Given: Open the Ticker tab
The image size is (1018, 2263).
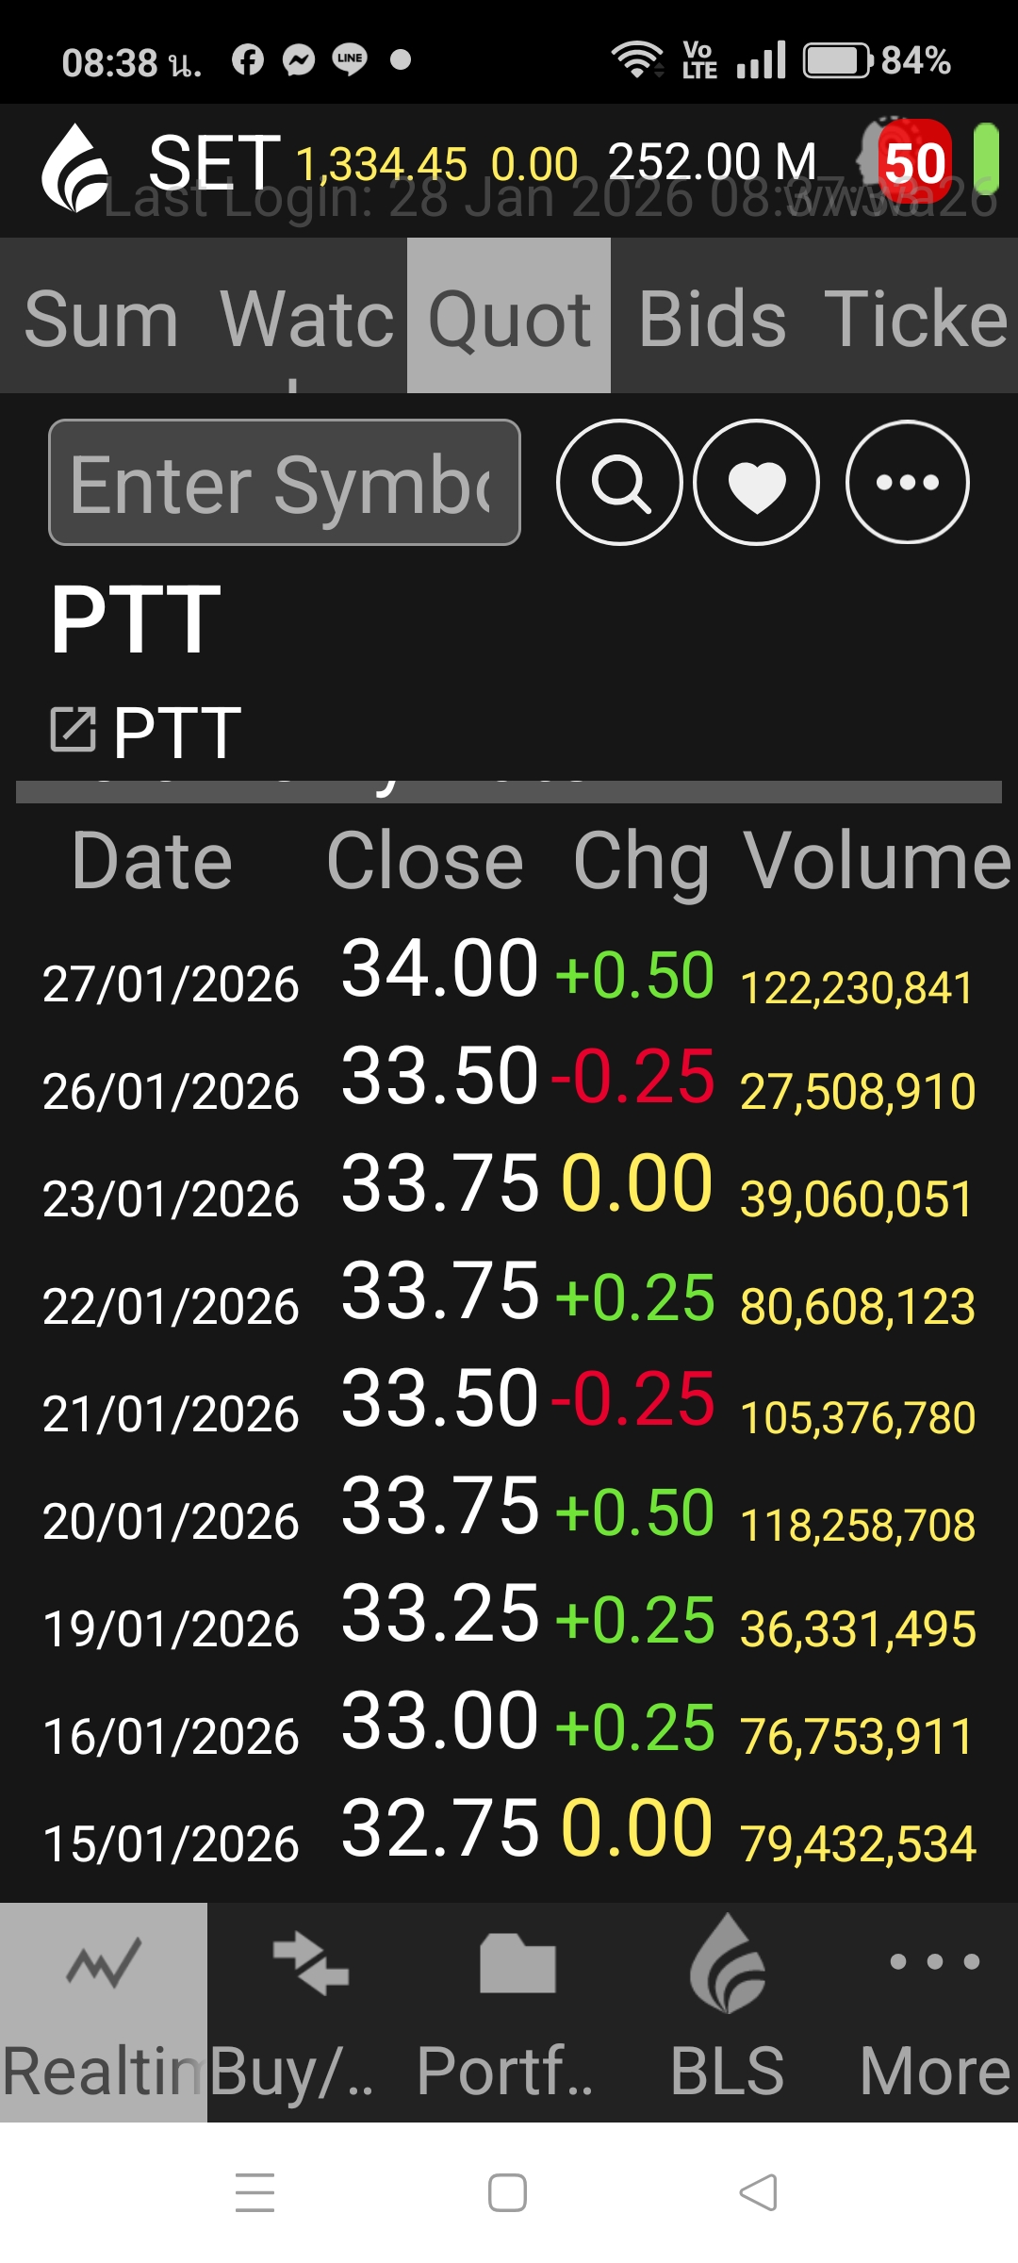Looking at the screenshot, I should point(916,319).
